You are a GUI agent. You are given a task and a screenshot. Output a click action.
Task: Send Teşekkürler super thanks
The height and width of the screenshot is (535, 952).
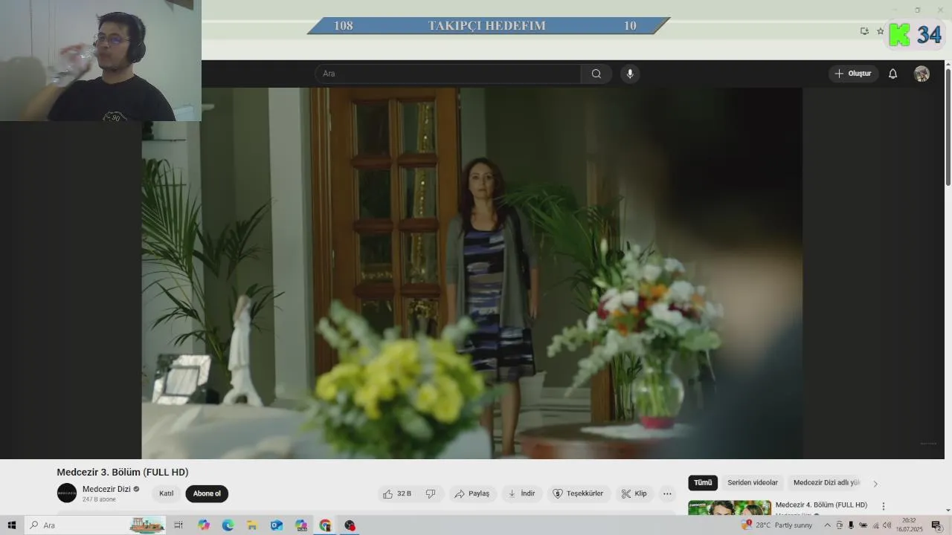point(579,493)
